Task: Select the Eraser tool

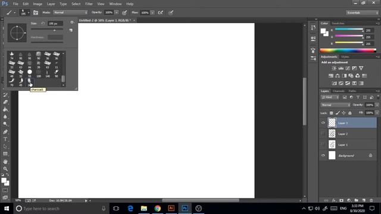Action: coord(5,102)
